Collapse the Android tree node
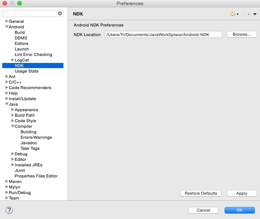This screenshot has height=219, width=260. (x=7, y=27)
